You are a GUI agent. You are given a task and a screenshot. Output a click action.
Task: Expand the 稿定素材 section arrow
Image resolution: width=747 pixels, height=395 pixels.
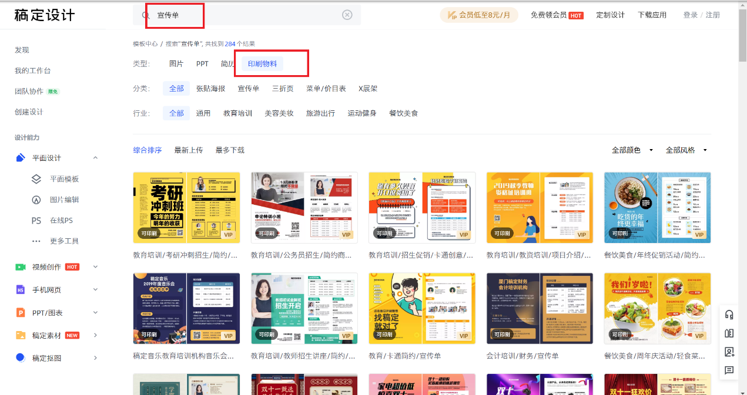95,336
